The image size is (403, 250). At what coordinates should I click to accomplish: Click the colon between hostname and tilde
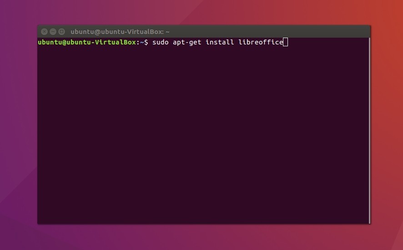[138, 42]
